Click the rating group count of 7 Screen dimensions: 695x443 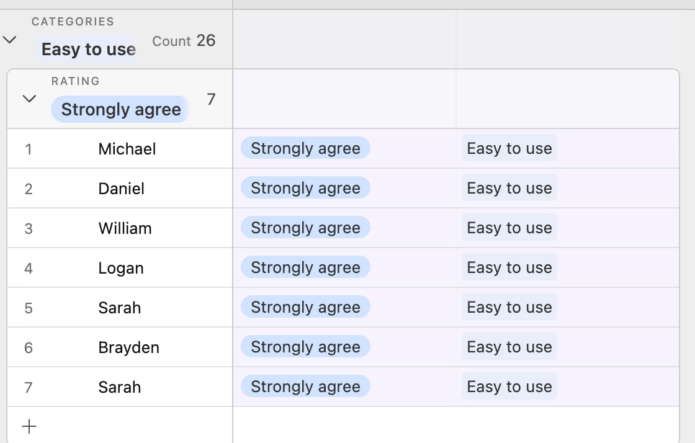(x=211, y=99)
